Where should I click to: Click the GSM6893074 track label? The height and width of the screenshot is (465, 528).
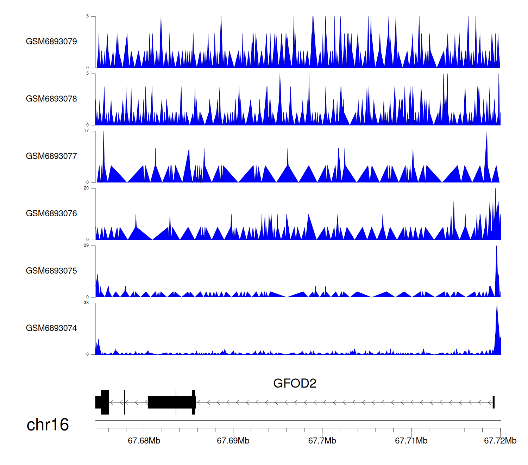point(51,328)
